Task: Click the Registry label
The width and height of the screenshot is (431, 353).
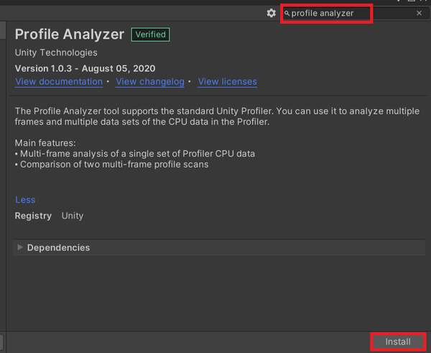Action: click(x=33, y=216)
